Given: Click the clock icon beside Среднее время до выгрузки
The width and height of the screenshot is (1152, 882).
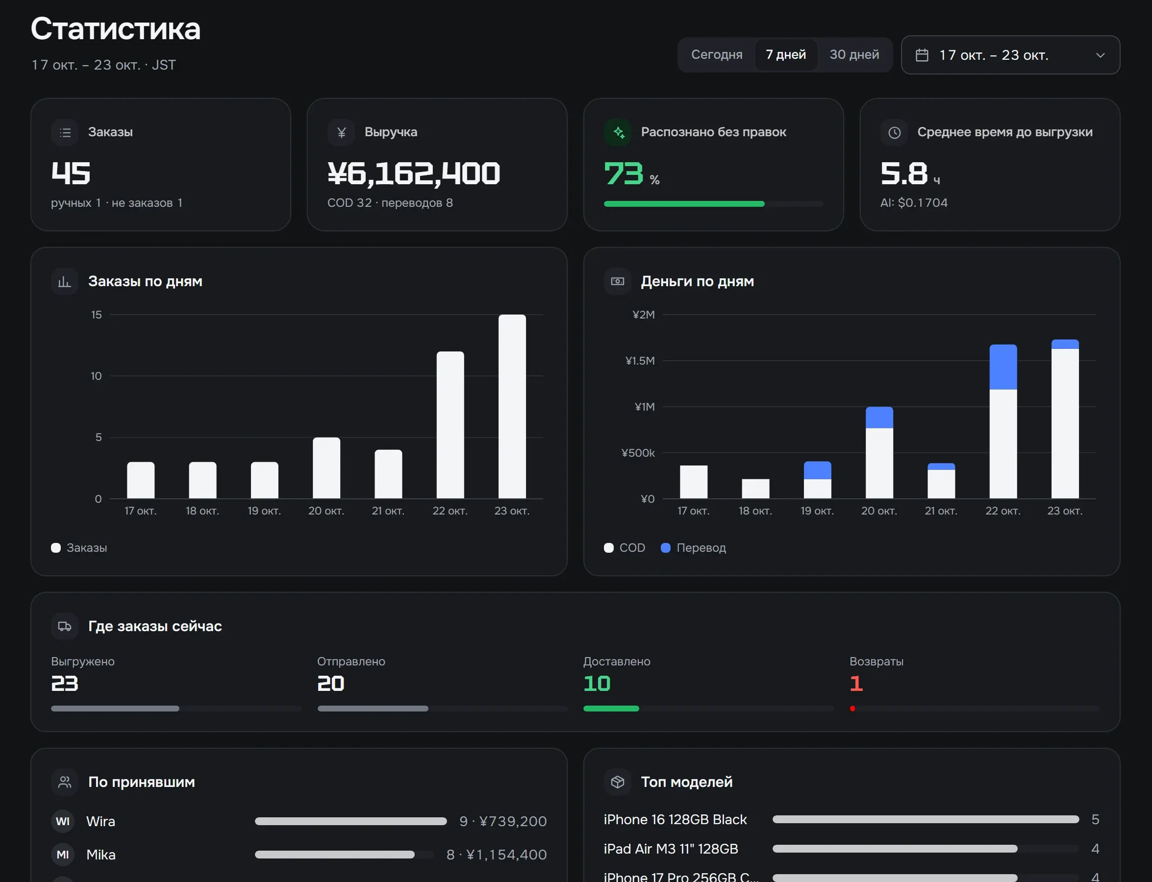Looking at the screenshot, I should click(x=894, y=132).
